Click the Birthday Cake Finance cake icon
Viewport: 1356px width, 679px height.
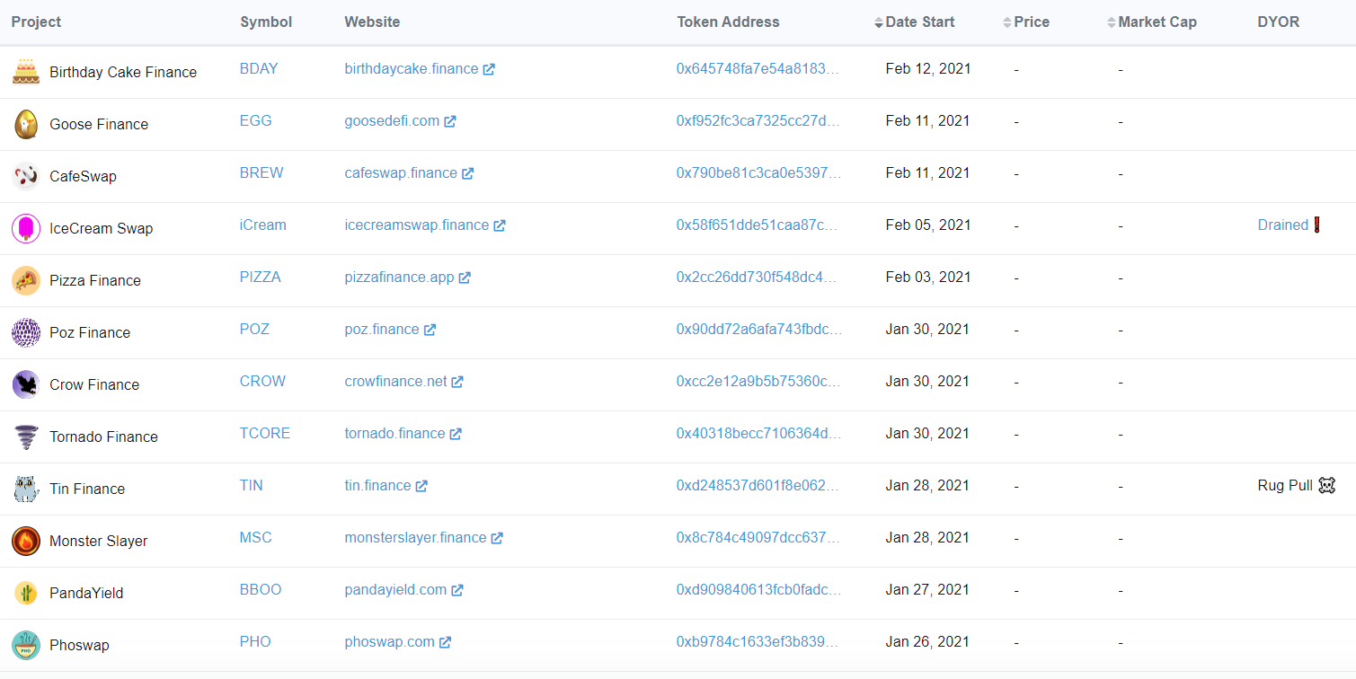26,72
